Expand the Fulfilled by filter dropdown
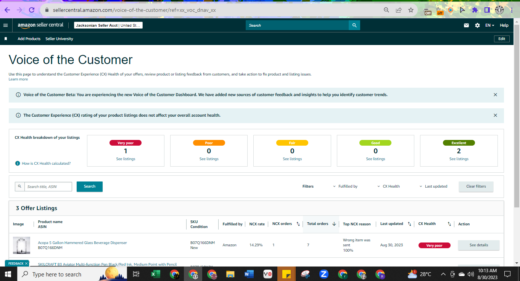520x281 pixels. coord(345,186)
